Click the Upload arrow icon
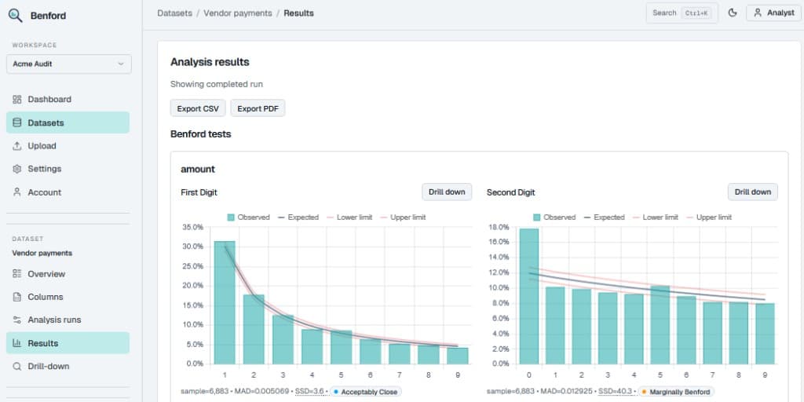804x402 pixels. (x=17, y=146)
